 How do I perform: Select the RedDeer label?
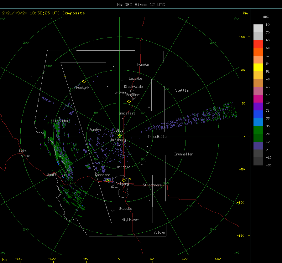pyautogui.click(x=133, y=95)
